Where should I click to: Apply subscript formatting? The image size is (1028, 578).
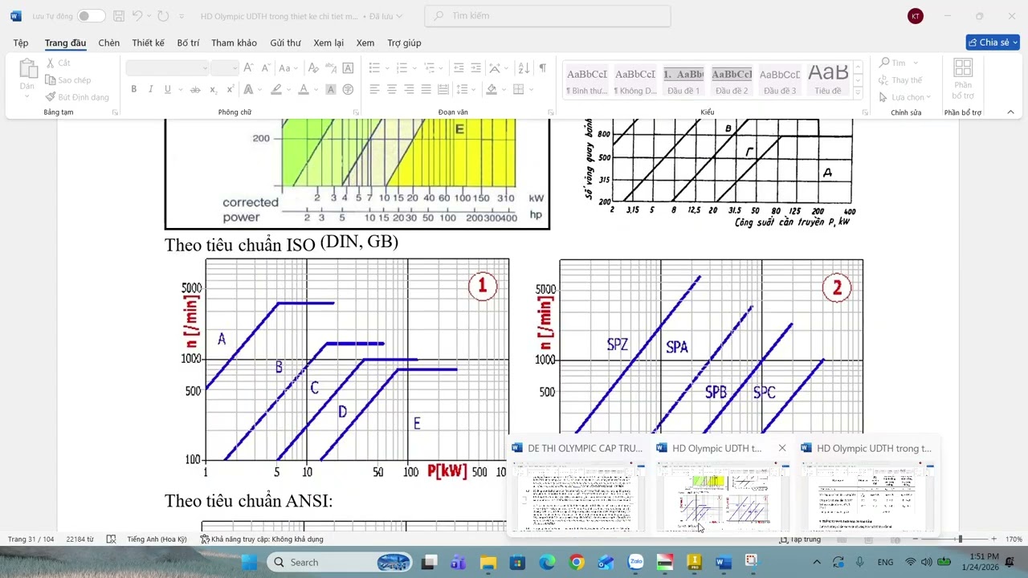click(x=213, y=89)
